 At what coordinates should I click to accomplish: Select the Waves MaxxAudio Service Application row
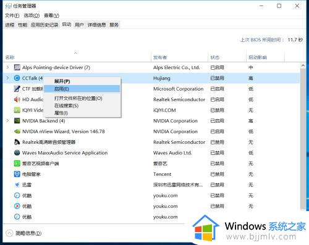[151, 153]
